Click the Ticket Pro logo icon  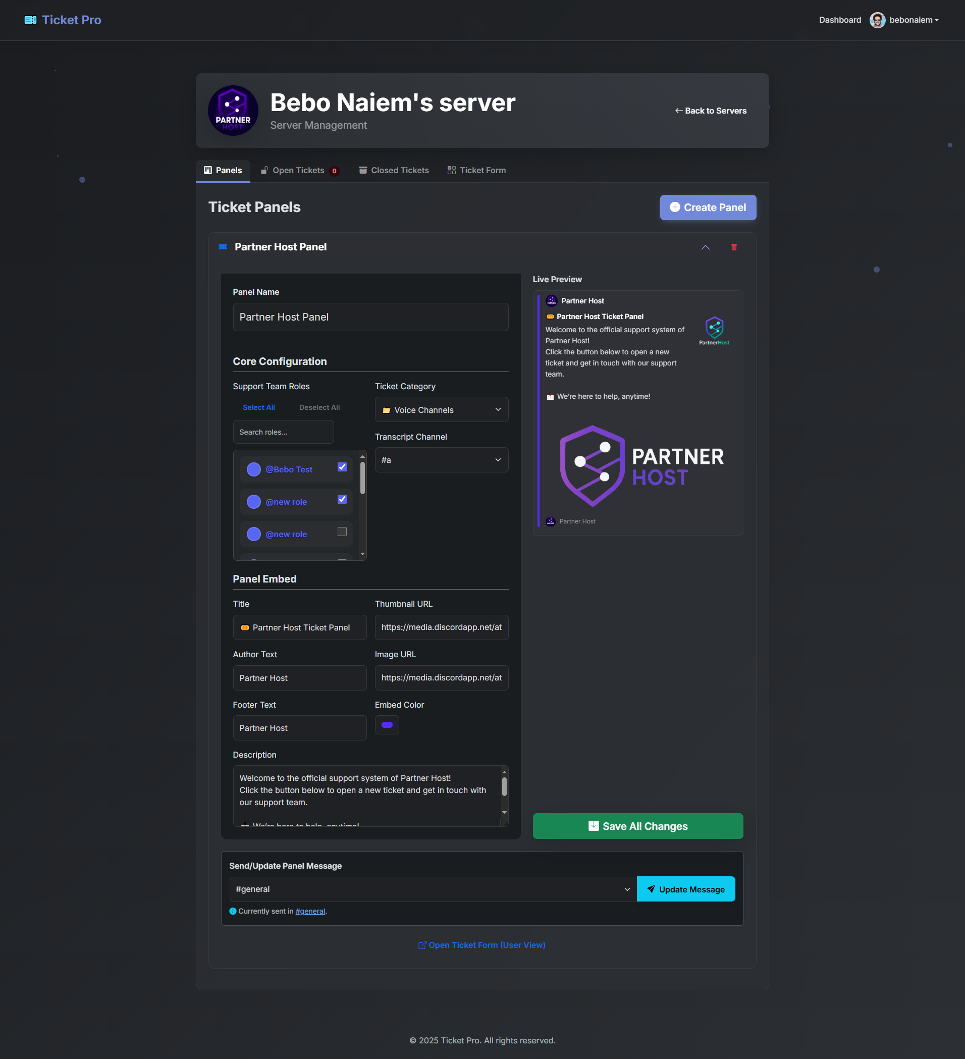[x=30, y=20]
